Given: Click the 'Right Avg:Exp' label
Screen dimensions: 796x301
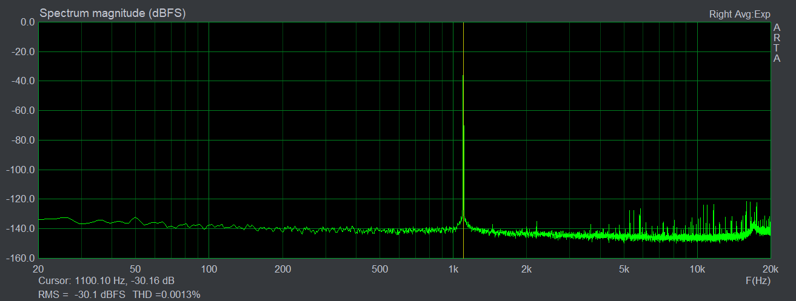Looking at the screenshot, I should 740,14.
